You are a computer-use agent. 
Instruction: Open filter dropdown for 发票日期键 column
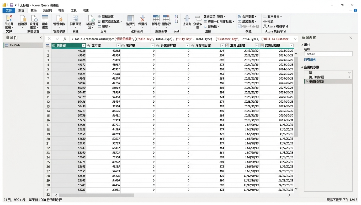[257, 46]
